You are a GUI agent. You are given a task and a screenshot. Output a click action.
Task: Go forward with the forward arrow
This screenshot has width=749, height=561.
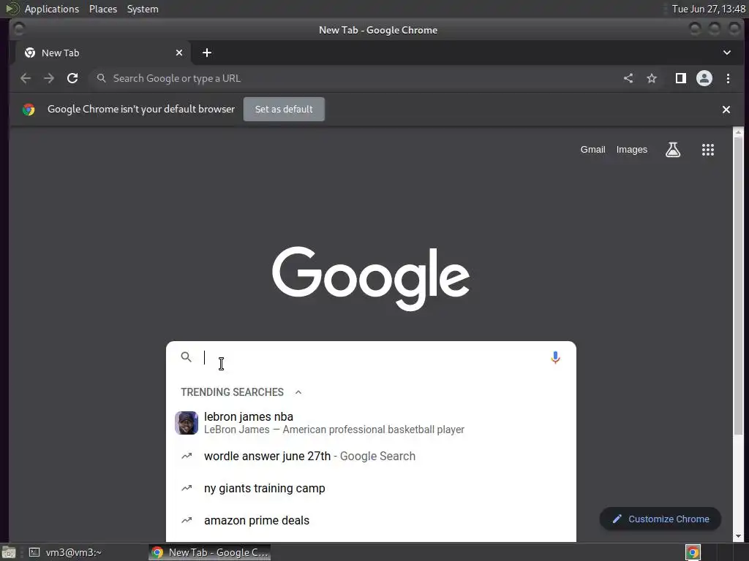(x=49, y=78)
